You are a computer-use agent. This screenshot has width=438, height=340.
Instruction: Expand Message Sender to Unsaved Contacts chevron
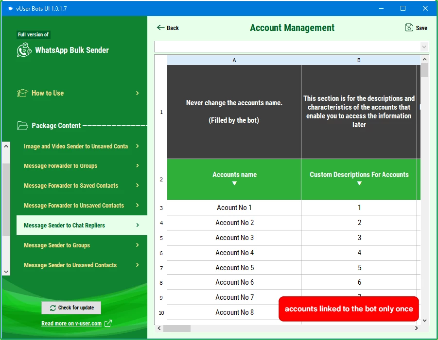point(137,265)
